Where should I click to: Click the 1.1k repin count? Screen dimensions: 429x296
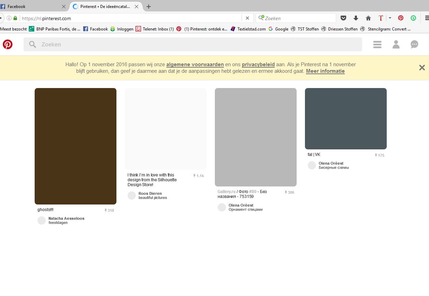pos(199,176)
